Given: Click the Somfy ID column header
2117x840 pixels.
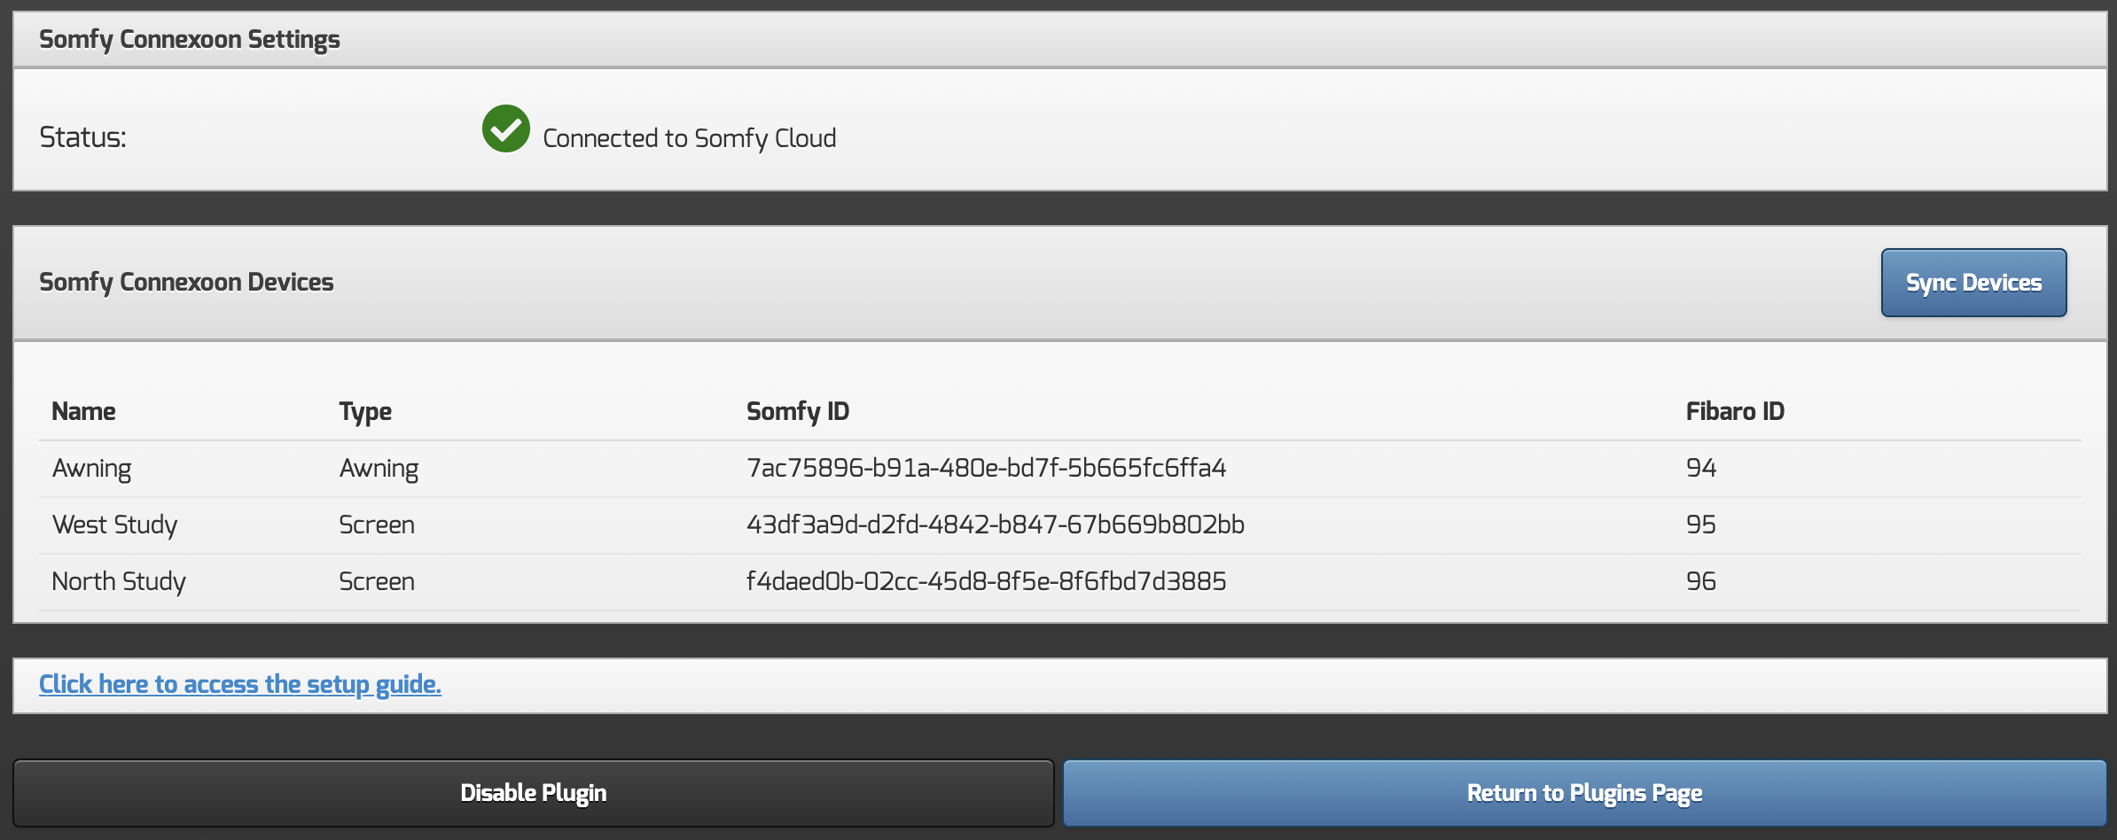Looking at the screenshot, I should click(797, 411).
